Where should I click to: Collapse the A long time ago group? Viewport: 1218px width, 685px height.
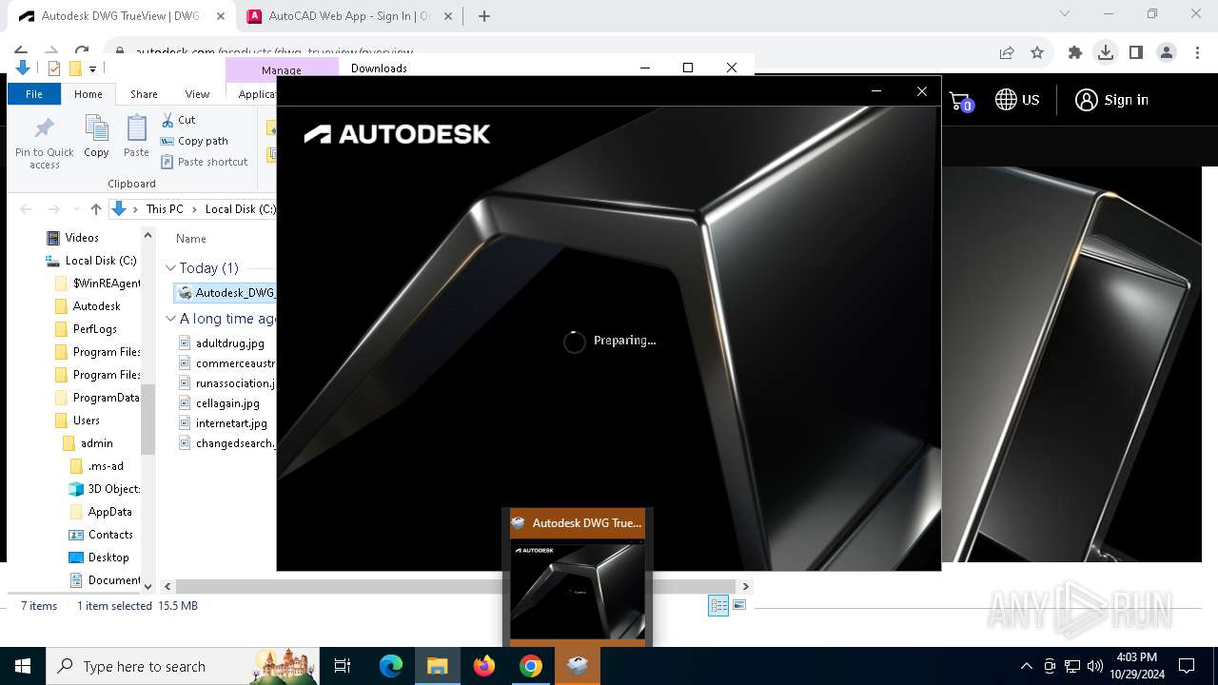(x=170, y=319)
